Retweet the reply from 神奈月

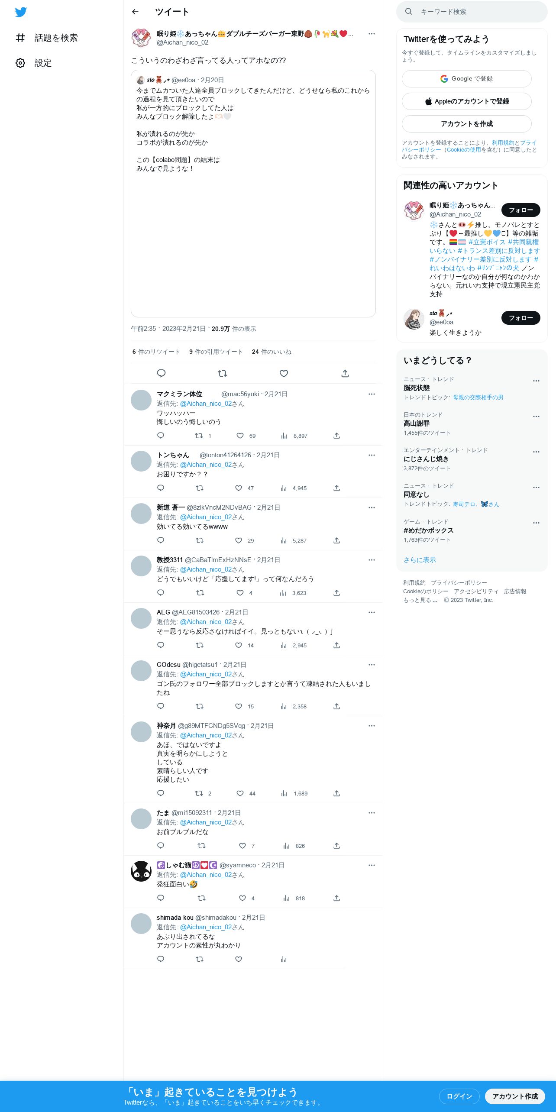click(199, 793)
